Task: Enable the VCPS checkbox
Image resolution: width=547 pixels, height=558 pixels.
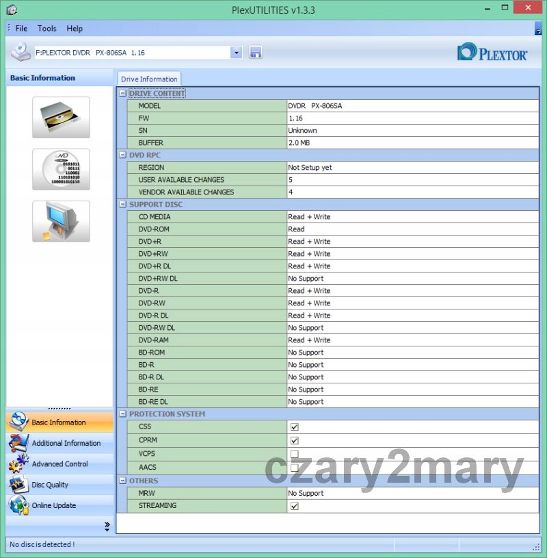Action: 295,454
